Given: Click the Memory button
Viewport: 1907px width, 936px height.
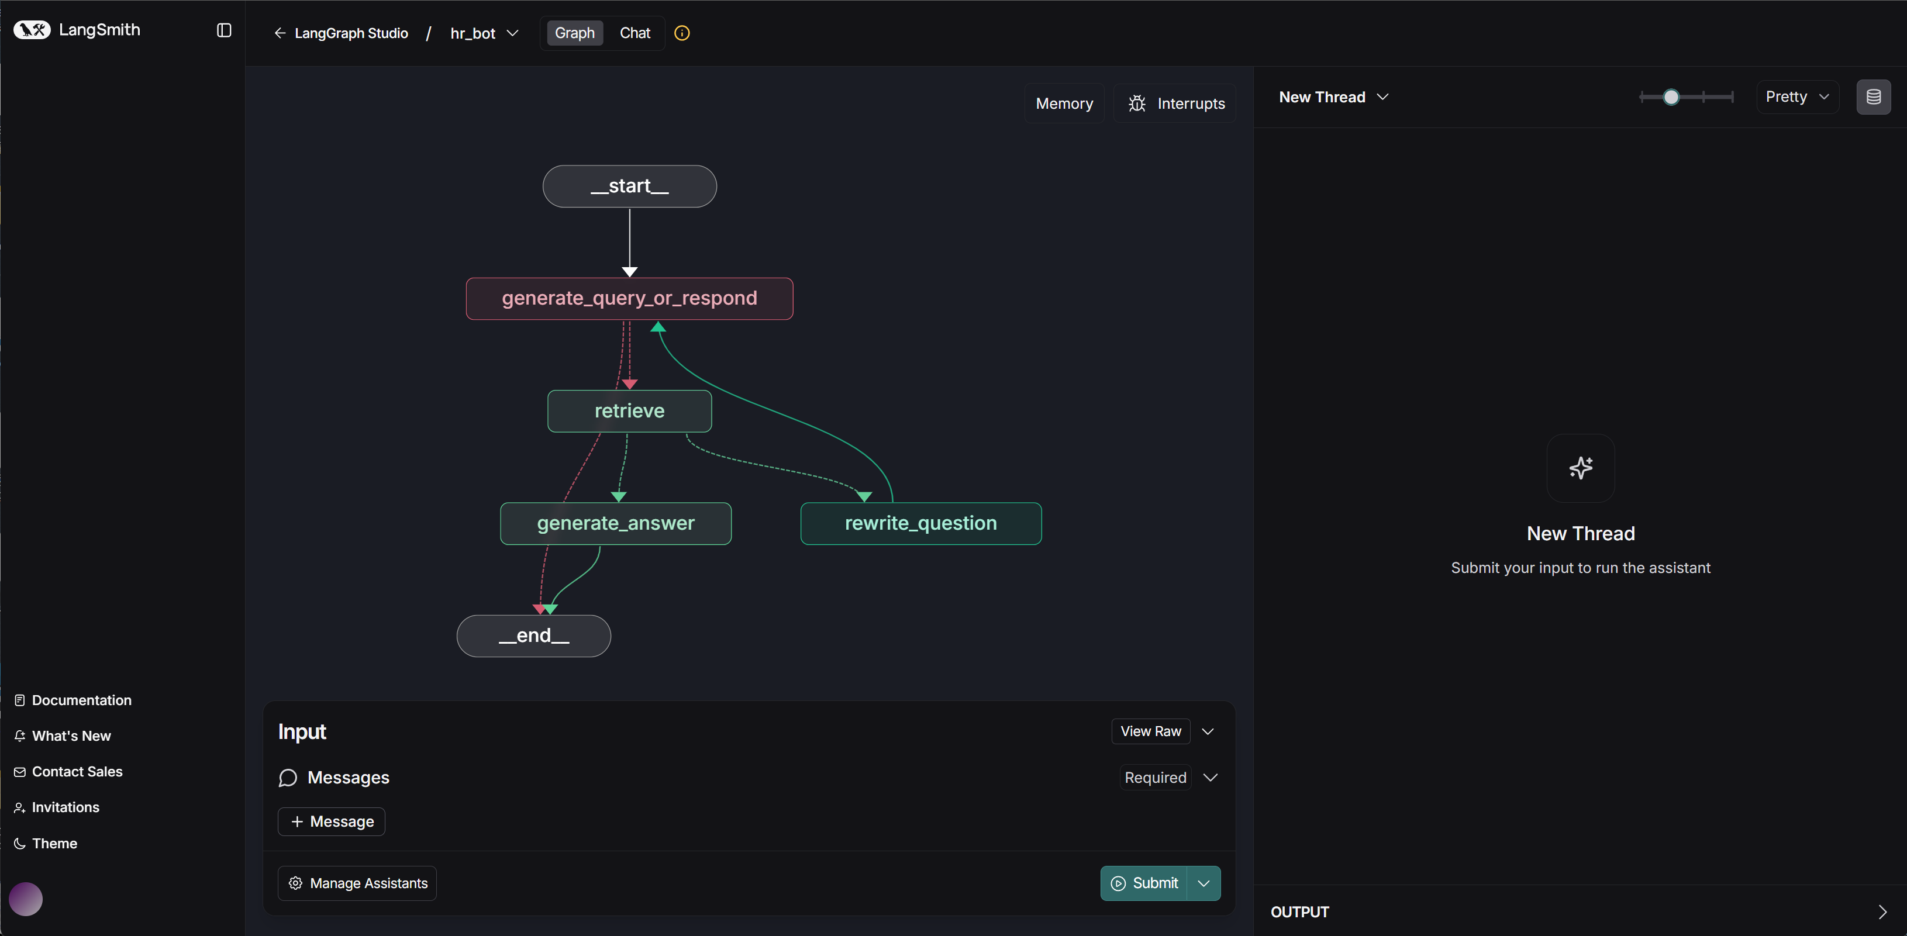Looking at the screenshot, I should 1064,103.
